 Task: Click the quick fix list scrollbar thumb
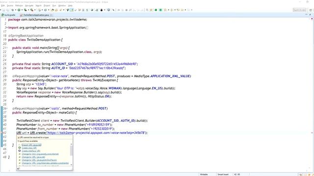tap(71, 151)
